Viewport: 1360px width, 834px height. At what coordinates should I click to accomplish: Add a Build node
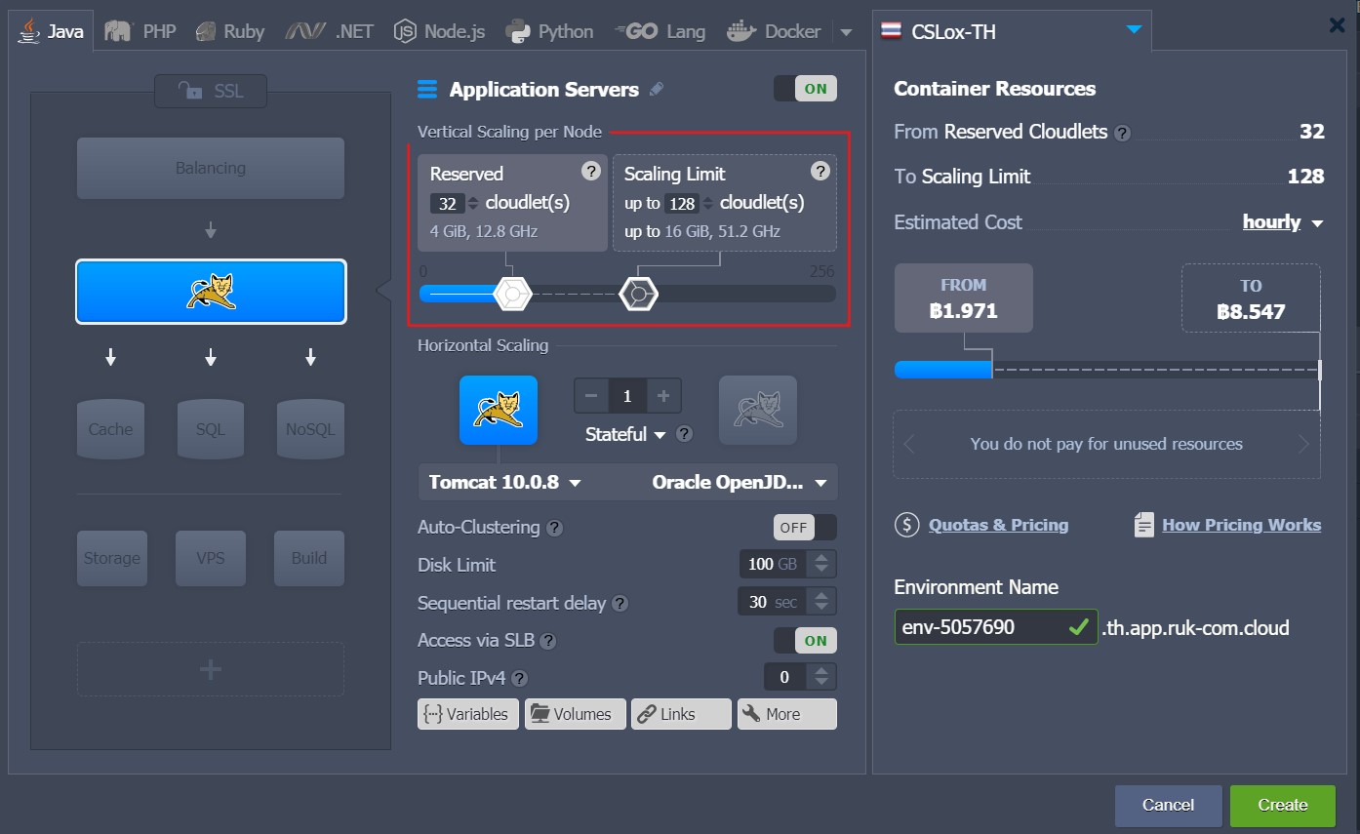pos(309,558)
